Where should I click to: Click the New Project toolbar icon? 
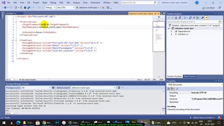click(x=16, y=8)
